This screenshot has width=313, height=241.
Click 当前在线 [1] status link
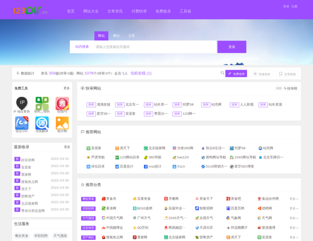[x=141, y=73]
